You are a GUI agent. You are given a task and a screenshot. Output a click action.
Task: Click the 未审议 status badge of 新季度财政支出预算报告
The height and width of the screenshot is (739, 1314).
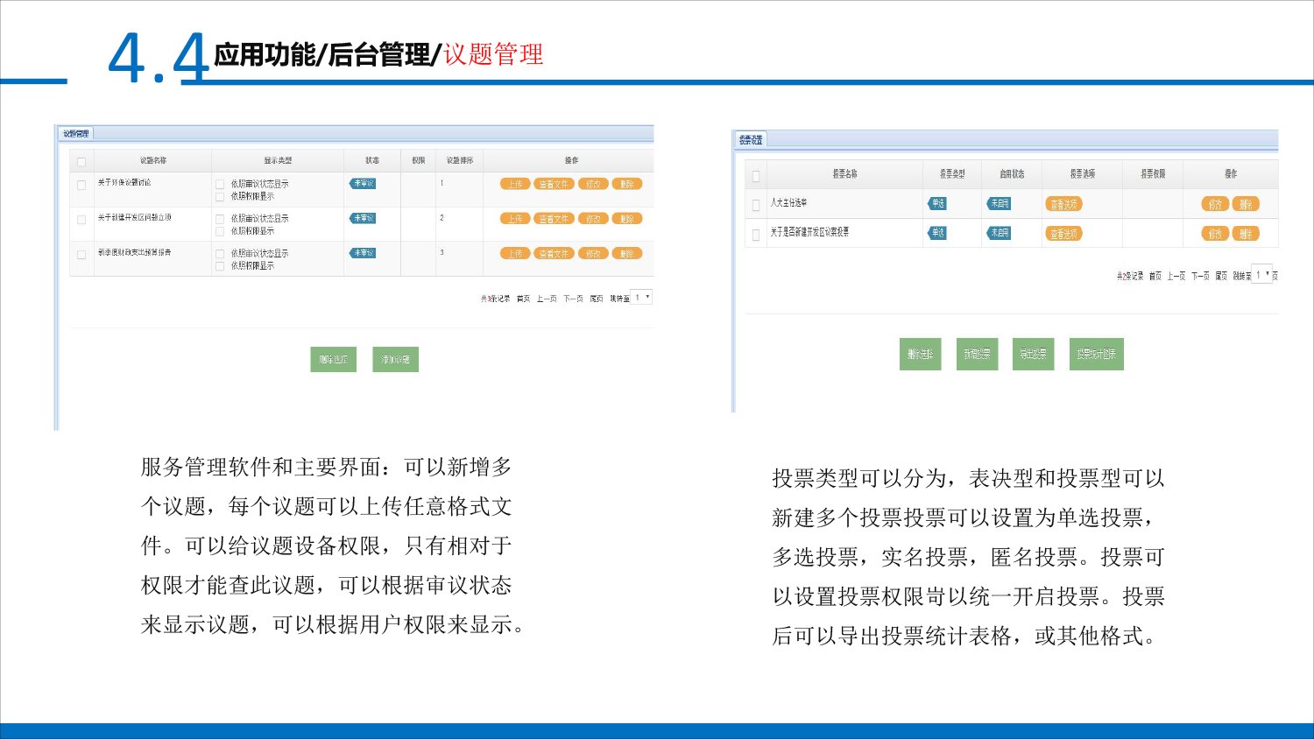363,253
